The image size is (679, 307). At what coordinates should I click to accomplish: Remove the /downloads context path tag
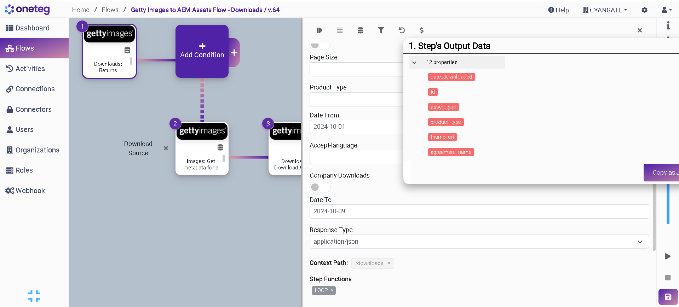coord(389,263)
